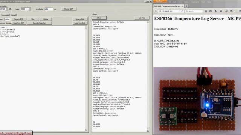
Task: Edit the file name input field
Action: [7, 19]
